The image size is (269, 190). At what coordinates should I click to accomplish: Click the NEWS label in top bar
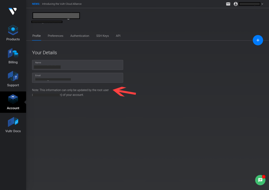36,4
